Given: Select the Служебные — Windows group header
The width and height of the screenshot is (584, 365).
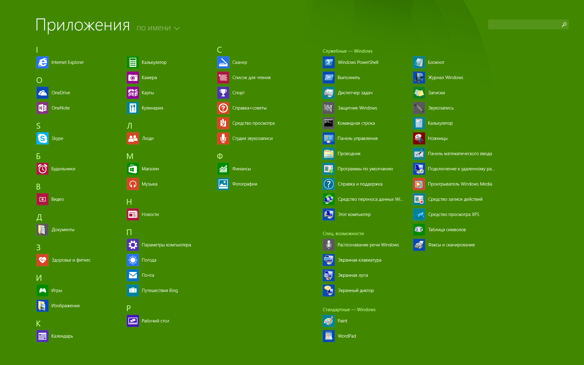Looking at the screenshot, I should (x=347, y=51).
